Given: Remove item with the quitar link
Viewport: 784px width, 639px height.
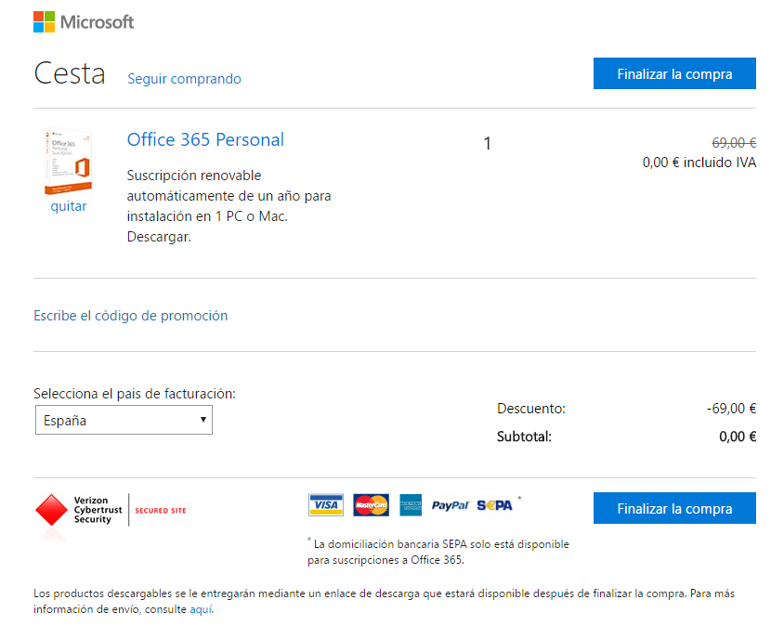Looking at the screenshot, I should (69, 206).
